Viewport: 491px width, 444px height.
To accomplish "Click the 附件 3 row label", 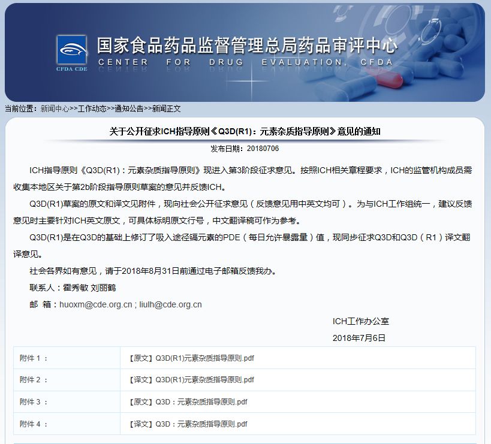I will [x=34, y=402].
